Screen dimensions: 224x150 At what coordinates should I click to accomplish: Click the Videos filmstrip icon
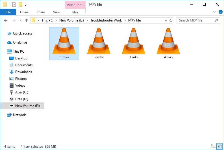coord(12,85)
